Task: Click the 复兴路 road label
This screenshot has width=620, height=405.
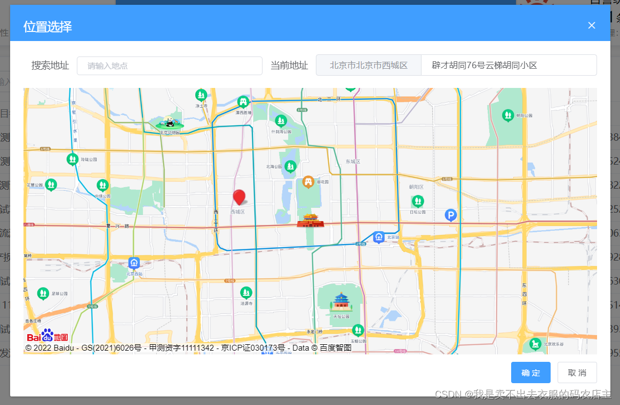Action: (118, 226)
